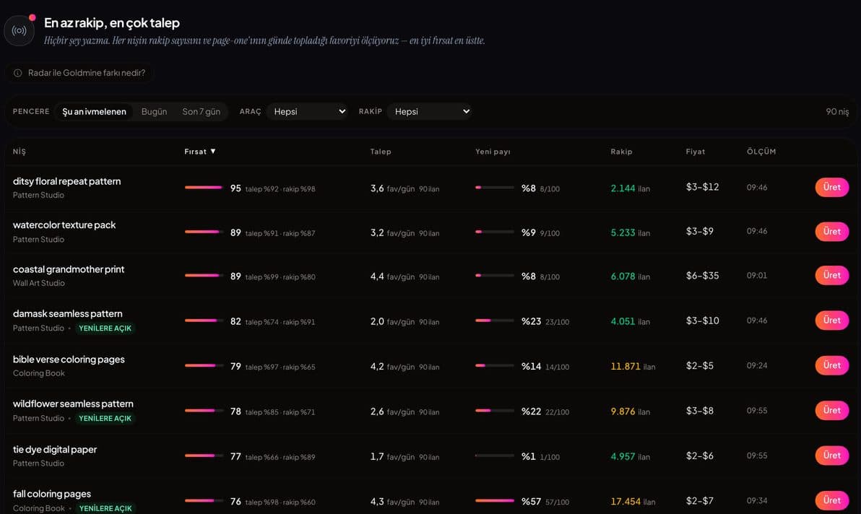Click 17.454 ilan competitor count

pyautogui.click(x=633, y=502)
